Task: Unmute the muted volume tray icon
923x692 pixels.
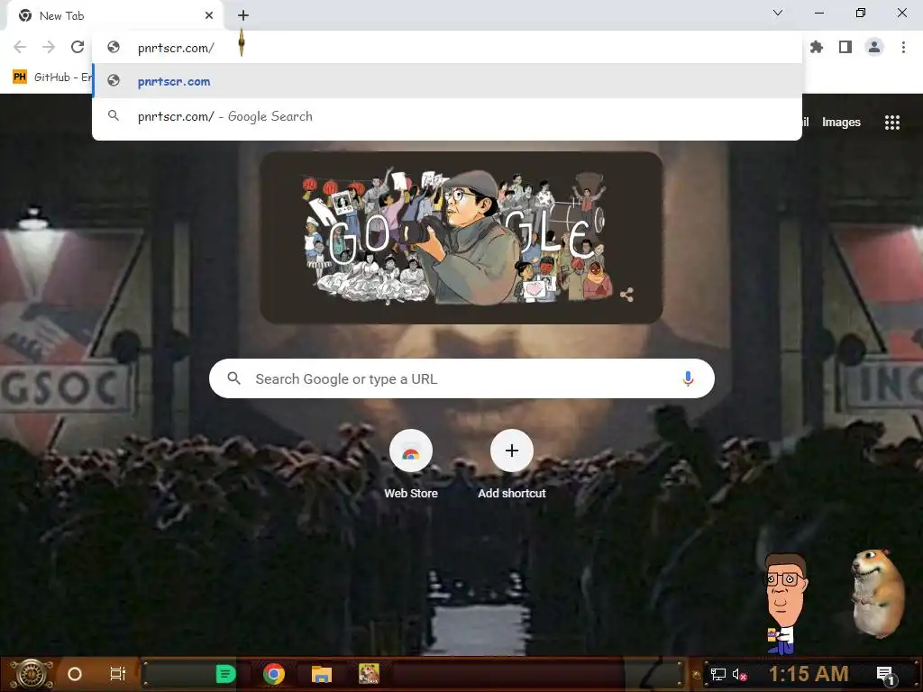Action: tap(739, 674)
